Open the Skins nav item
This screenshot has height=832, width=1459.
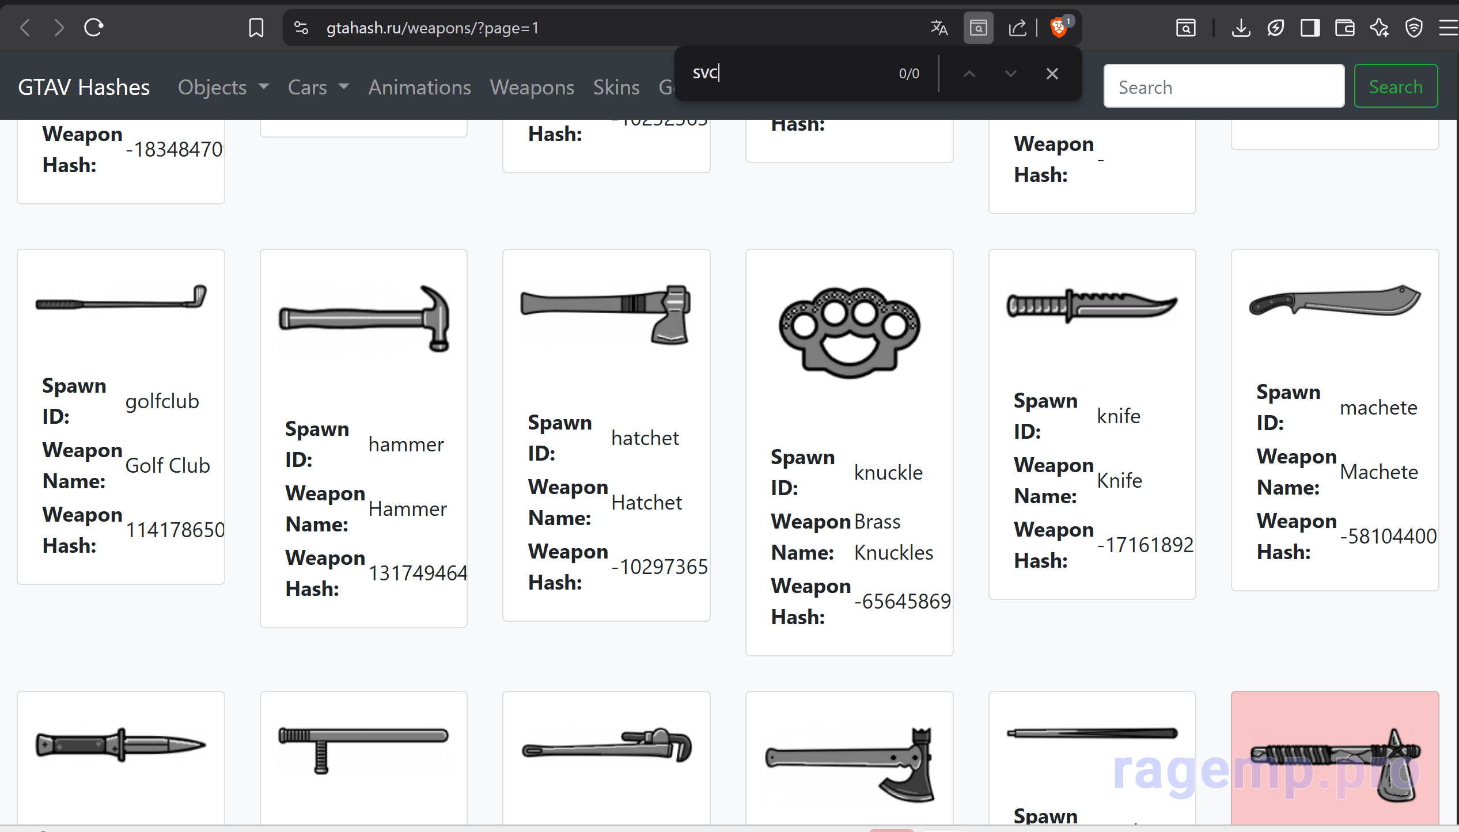click(616, 87)
